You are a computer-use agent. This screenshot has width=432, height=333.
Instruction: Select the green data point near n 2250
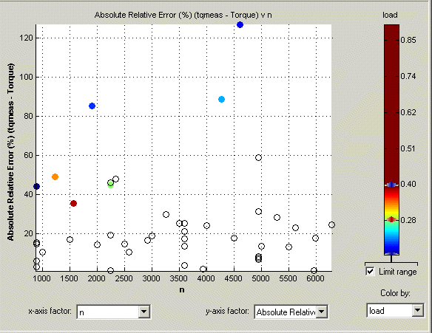tap(110, 185)
